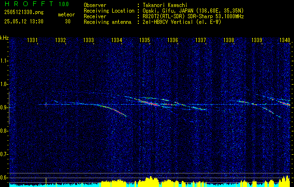Image resolution: width=294 pixels, height=187 pixels.
Task: Click the meteor count value 30
Action: [x=68, y=22]
